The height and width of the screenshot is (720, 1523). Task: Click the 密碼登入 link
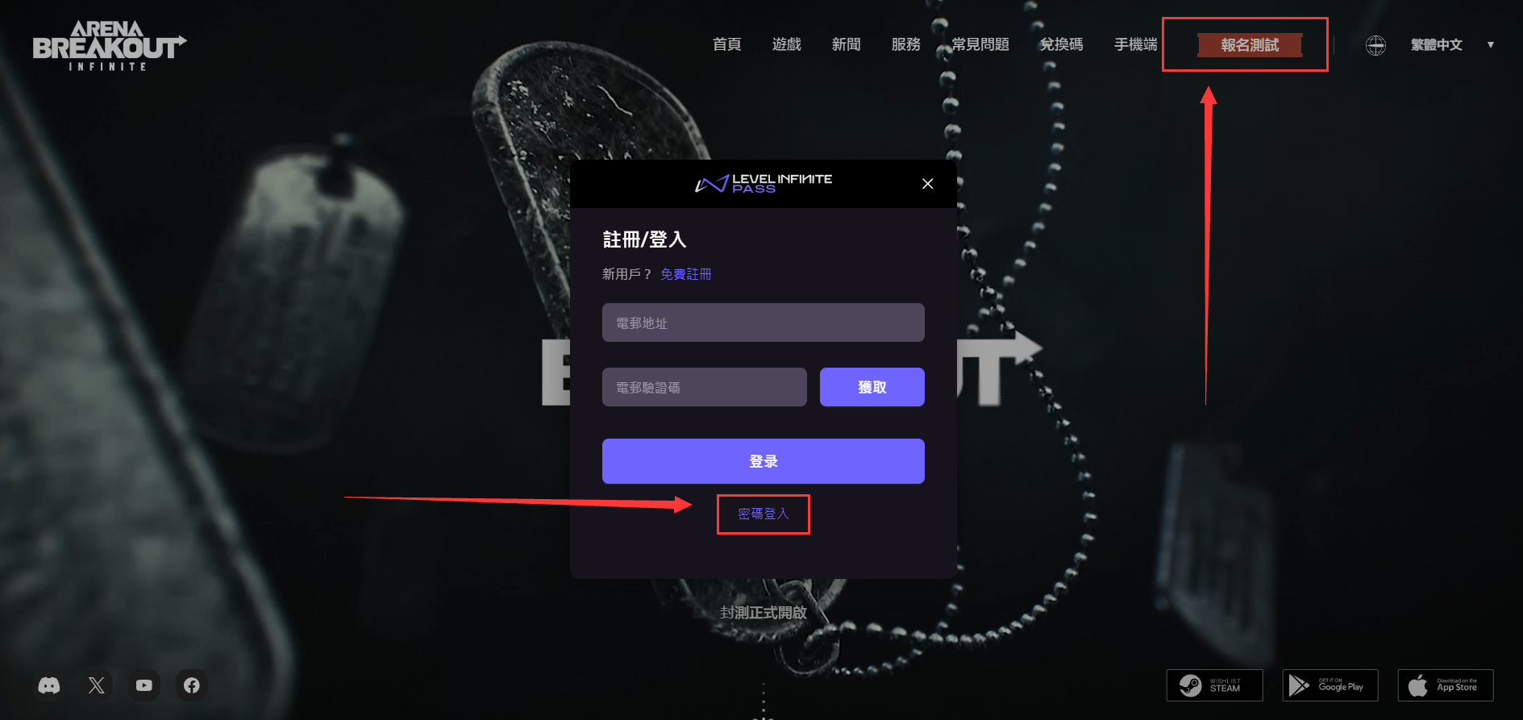coord(763,514)
